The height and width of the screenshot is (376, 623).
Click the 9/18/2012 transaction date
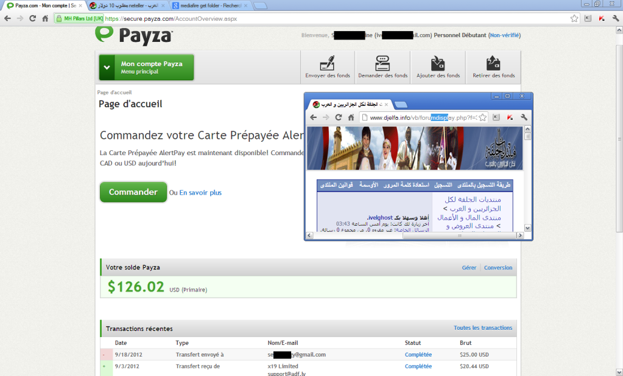(x=128, y=355)
